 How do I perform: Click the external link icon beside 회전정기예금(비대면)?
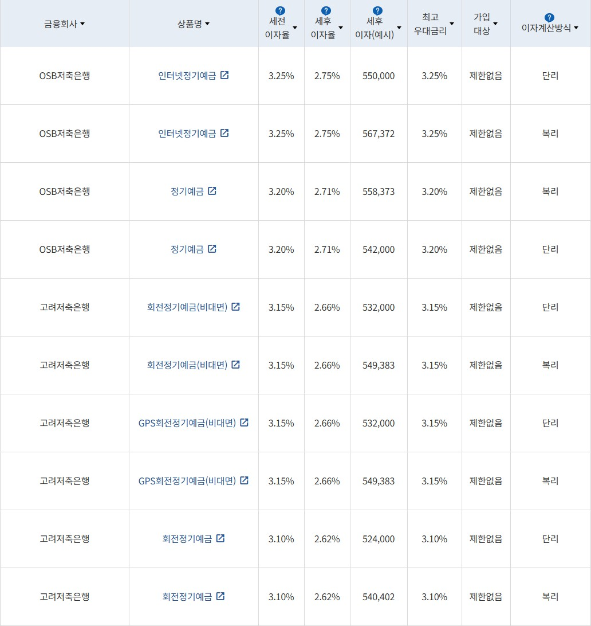coord(237,306)
